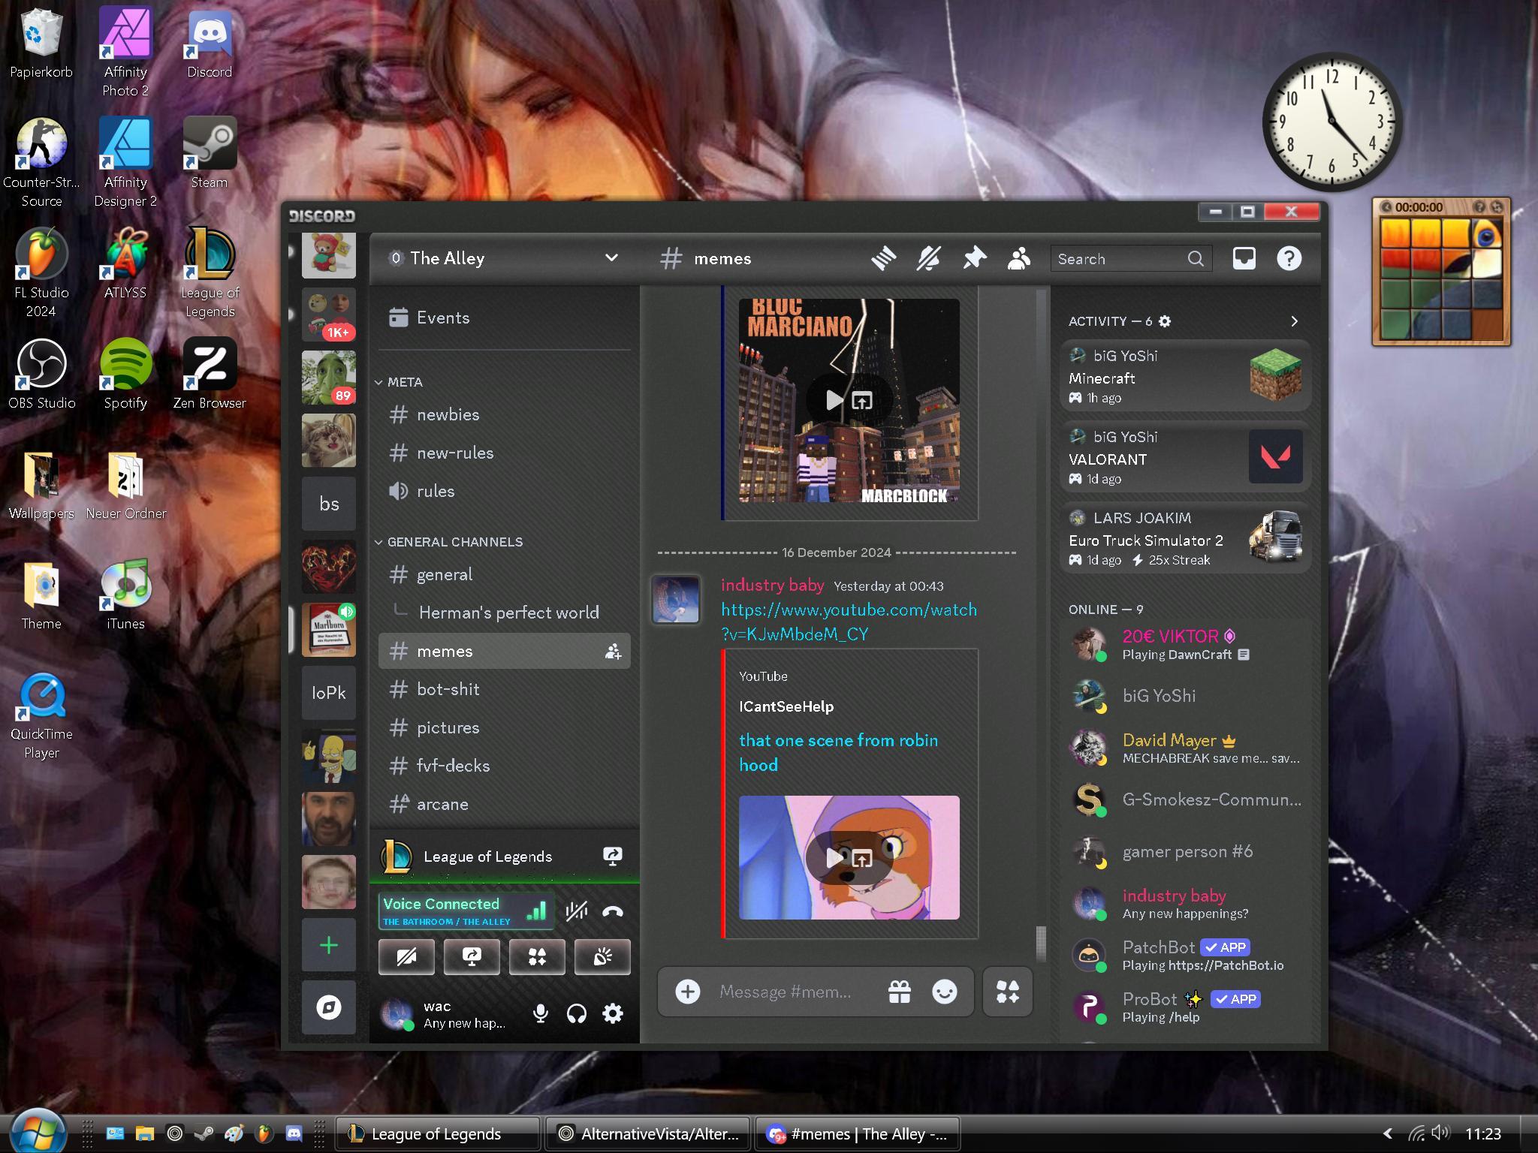Collapse the META category
The image size is (1538, 1153).
pos(404,382)
